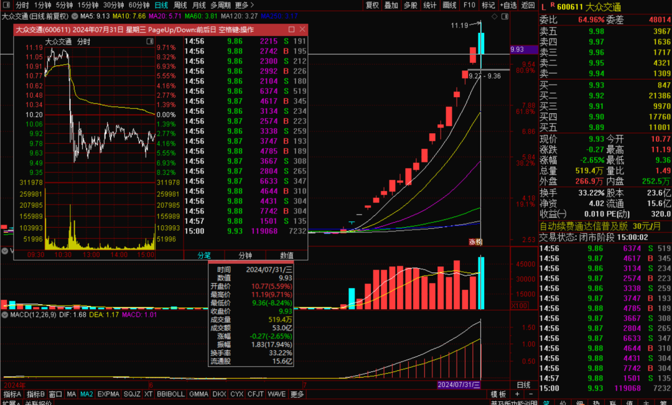Switch to the 60分钟 timeframe
The image size is (672, 405).
(139, 5)
